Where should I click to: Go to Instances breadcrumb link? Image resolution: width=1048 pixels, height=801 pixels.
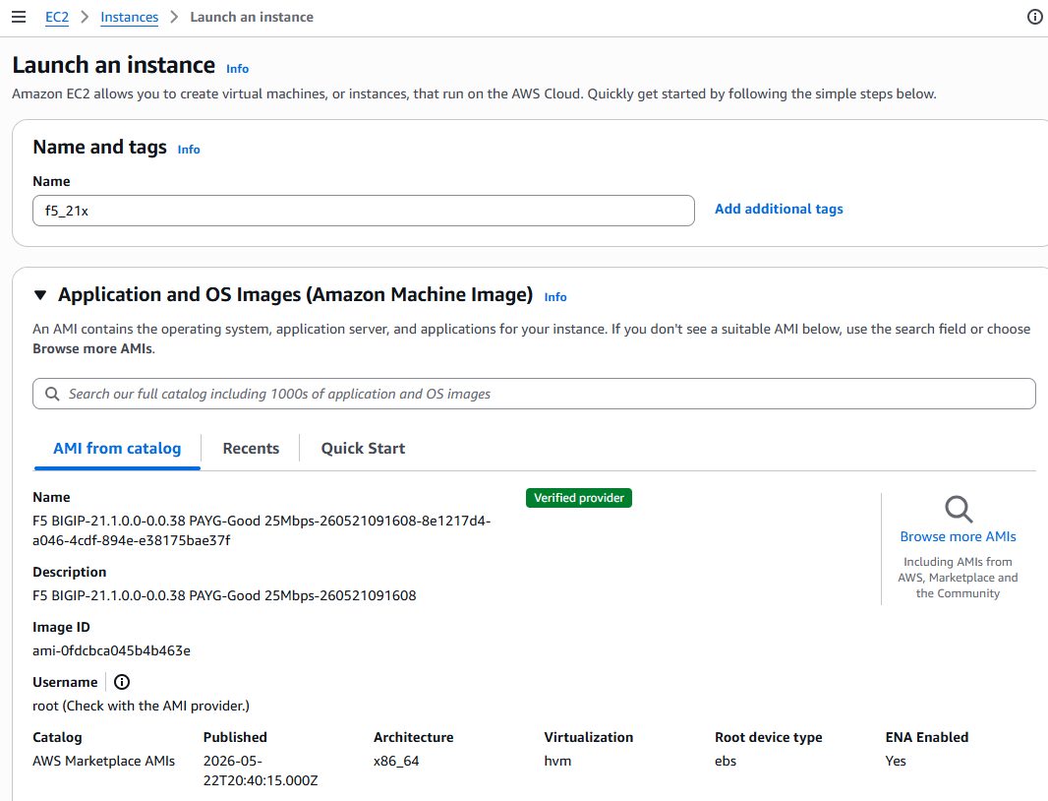(129, 17)
